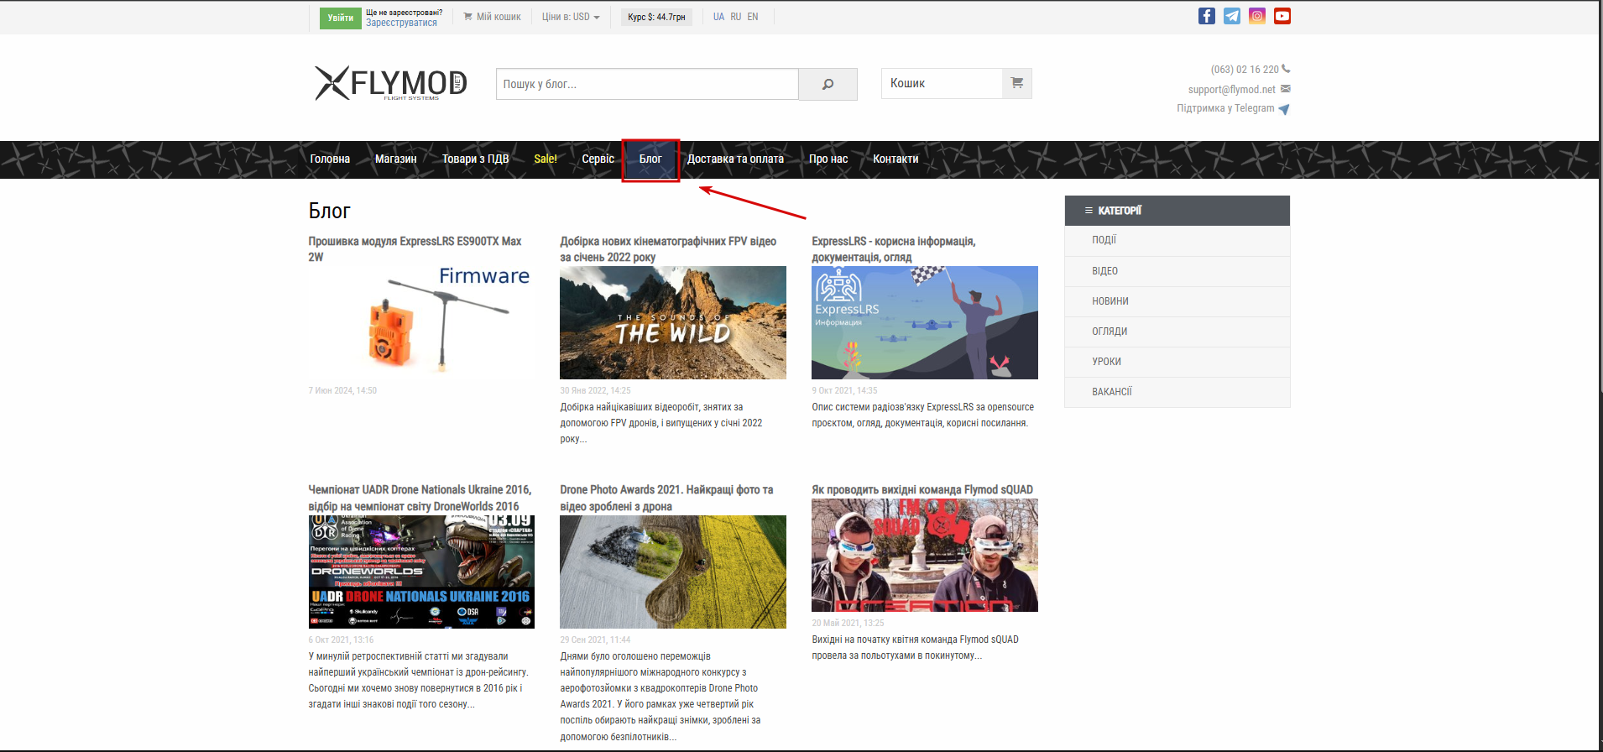Click the envelope icon beside support email
The image size is (1603, 752).
pyautogui.click(x=1286, y=89)
